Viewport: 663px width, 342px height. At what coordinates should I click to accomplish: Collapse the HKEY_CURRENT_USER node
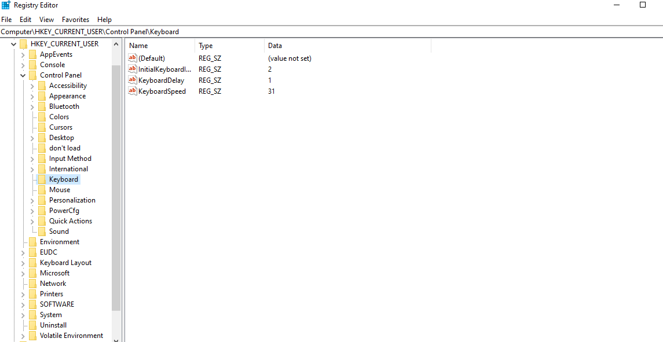point(14,44)
